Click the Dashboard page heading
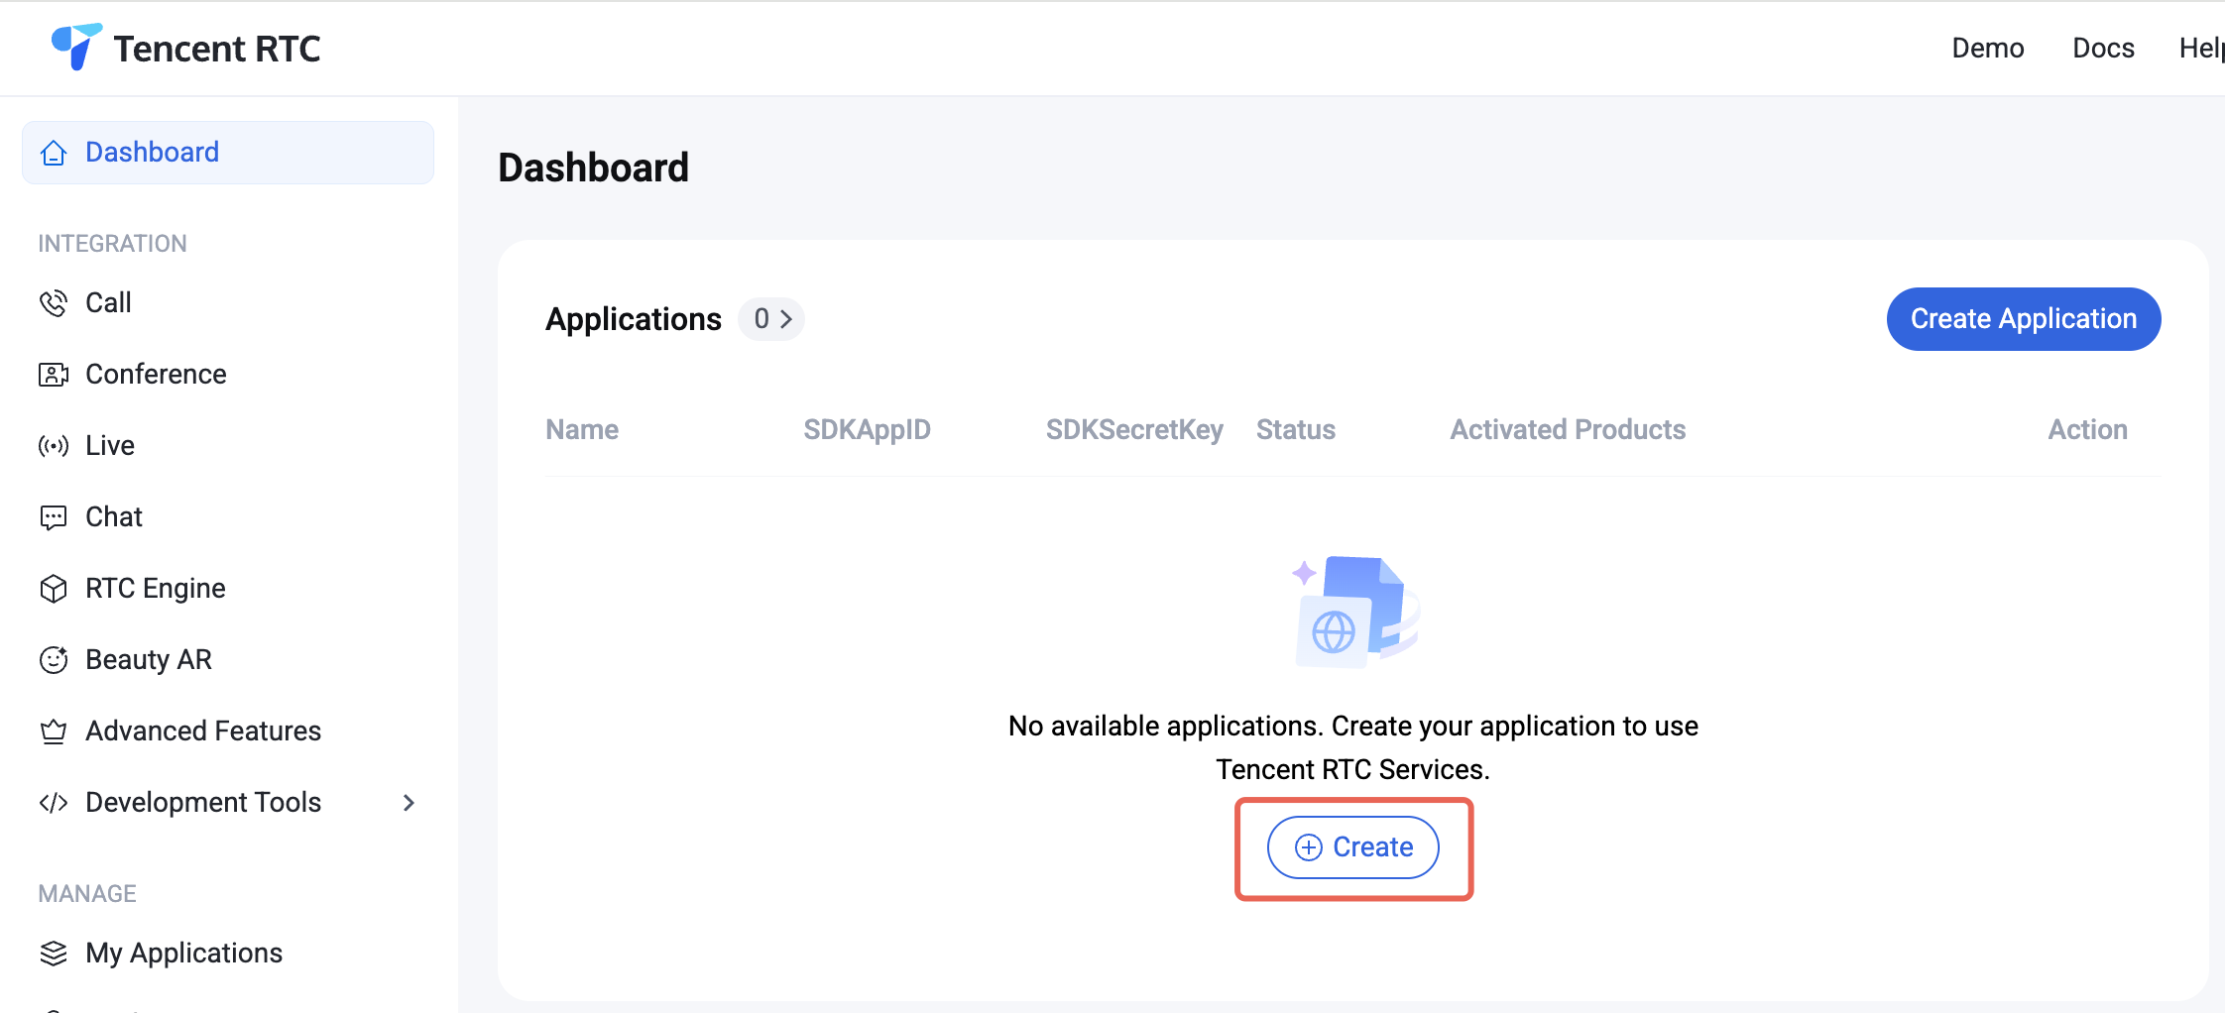Viewport: 2225px width, 1013px height. [593, 168]
